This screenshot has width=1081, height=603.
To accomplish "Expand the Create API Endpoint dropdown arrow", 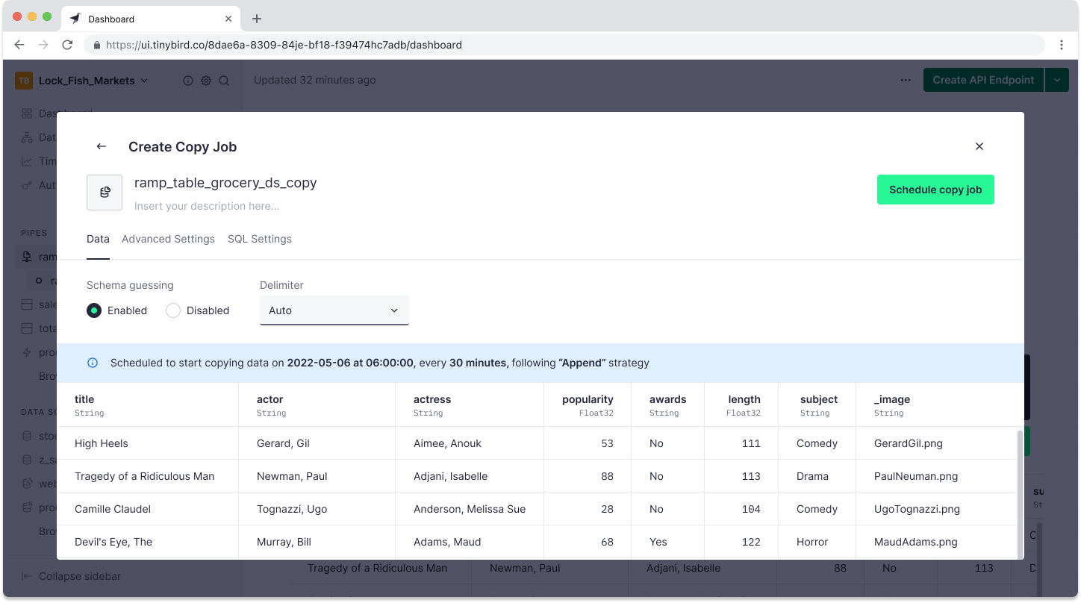I will point(1057,80).
